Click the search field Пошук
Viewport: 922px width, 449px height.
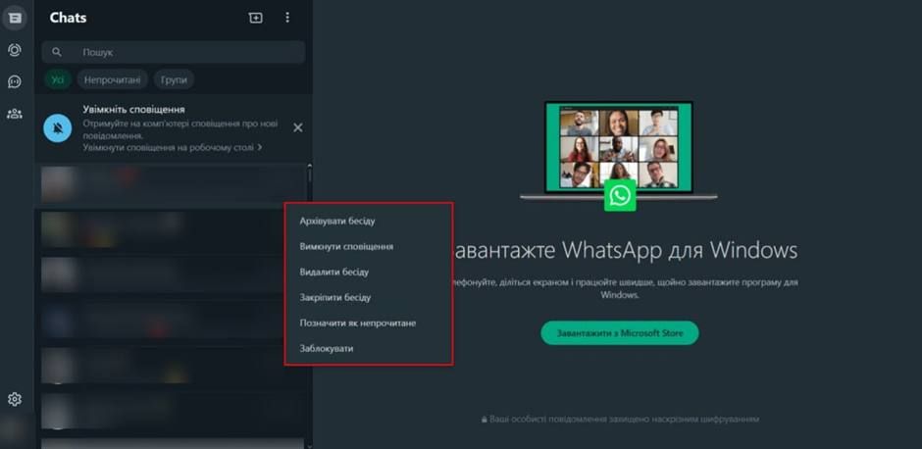[177, 52]
